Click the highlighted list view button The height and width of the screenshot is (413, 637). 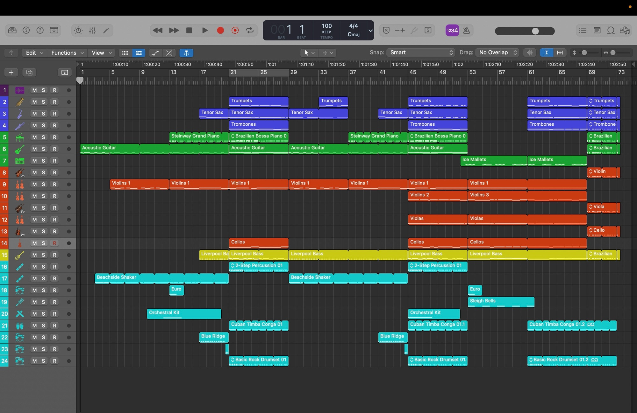click(139, 53)
